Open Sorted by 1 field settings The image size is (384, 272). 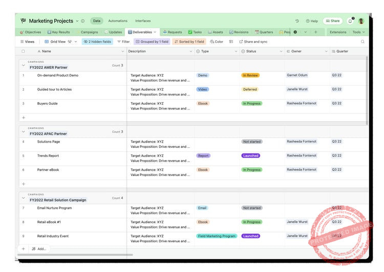[x=189, y=42]
